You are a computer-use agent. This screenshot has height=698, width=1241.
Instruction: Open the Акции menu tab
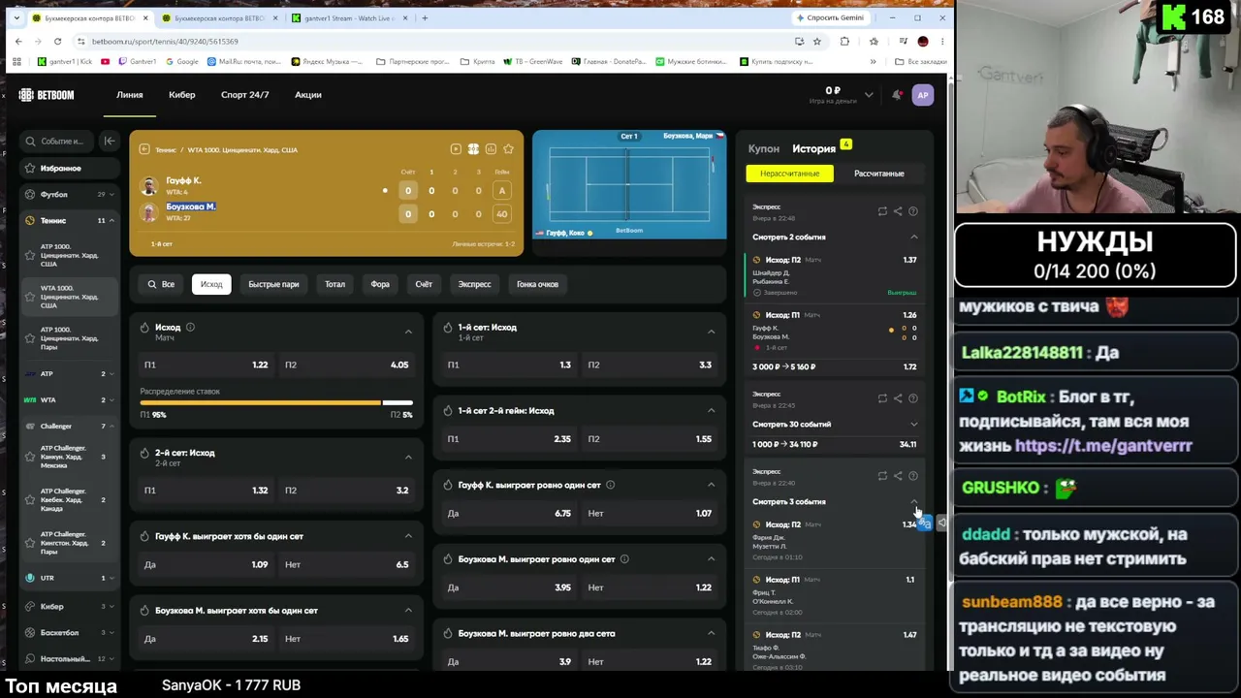308,95
